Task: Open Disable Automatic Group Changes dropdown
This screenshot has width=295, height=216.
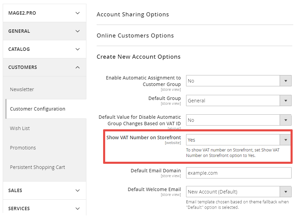Action: [x=239, y=120]
